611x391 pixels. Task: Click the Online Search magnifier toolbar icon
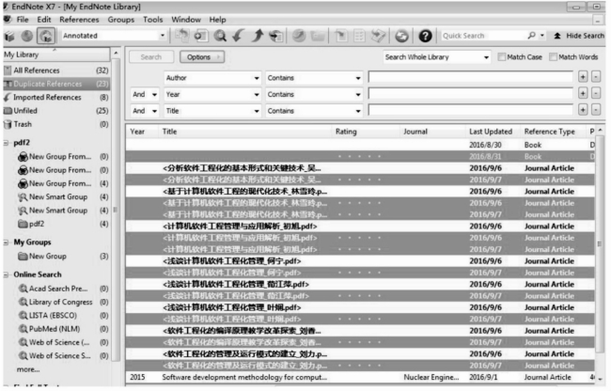click(x=220, y=36)
